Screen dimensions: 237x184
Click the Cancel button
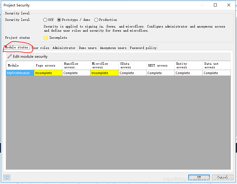(x=222, y=177)
